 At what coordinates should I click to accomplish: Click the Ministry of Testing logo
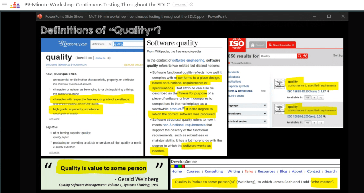pyautogui.click(x=15, y=5)
